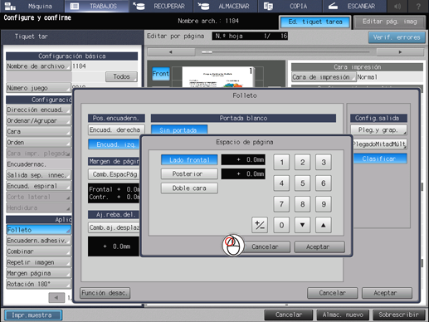Select Posterior in Espacio de página
The image size is (429, 322).
(x=189, y=173)
